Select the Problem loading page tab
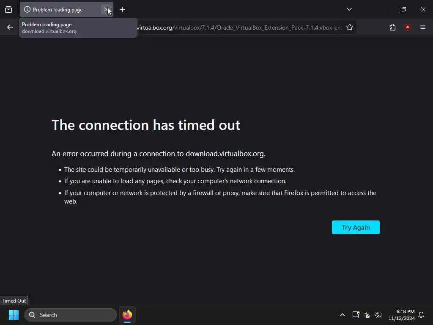 click(x=66, y=10)
